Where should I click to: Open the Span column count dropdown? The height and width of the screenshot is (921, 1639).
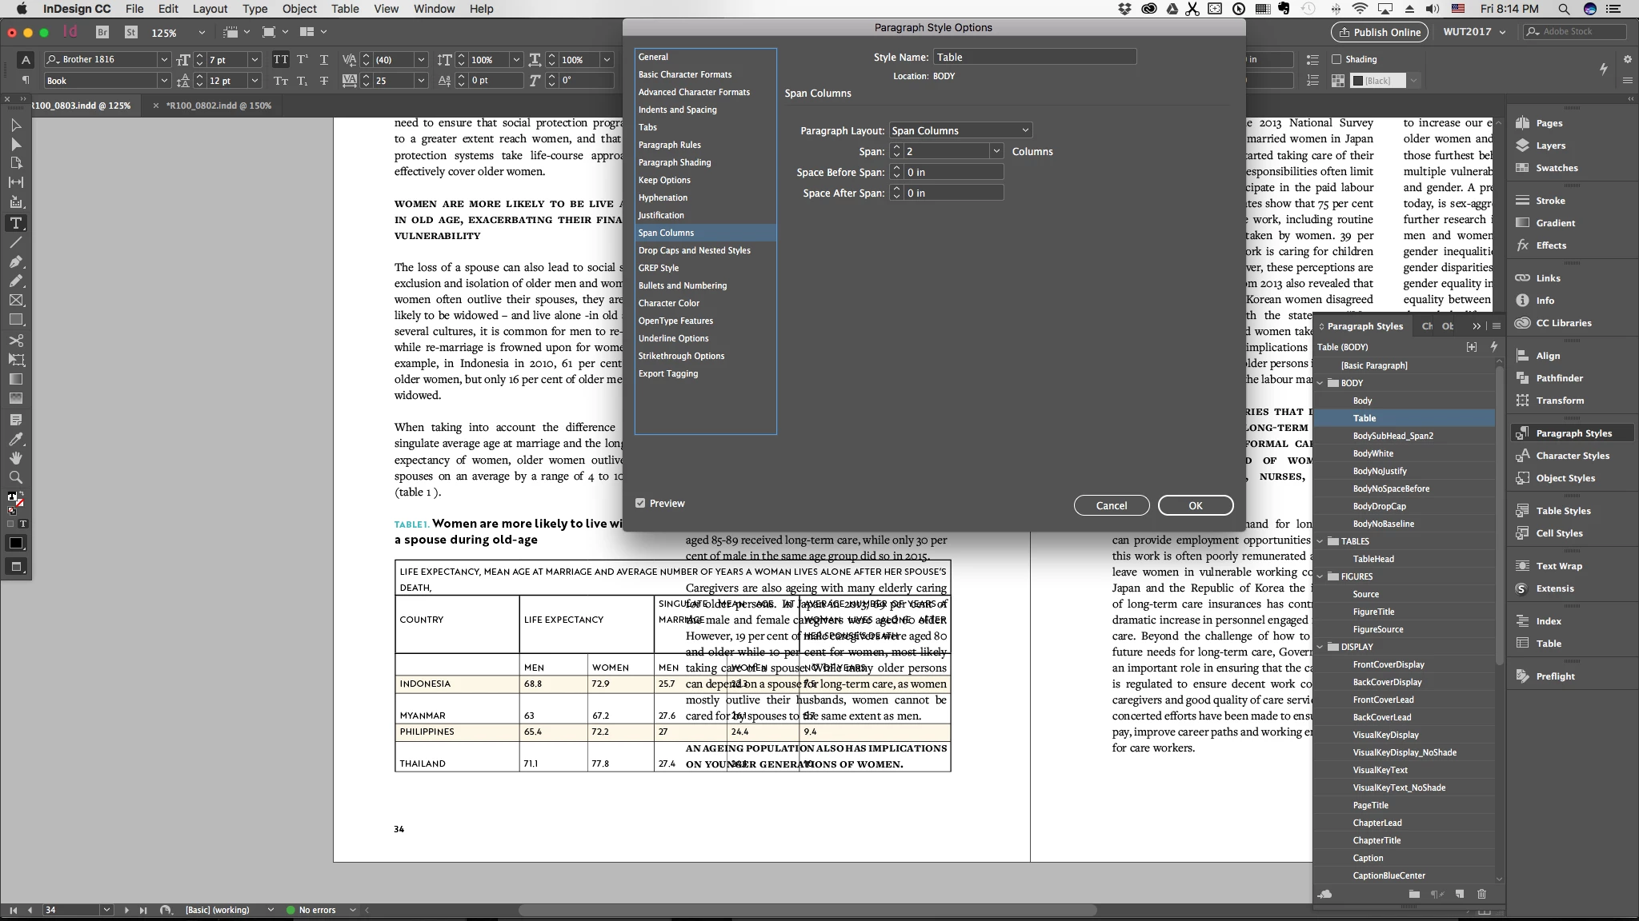coord(996,151)
